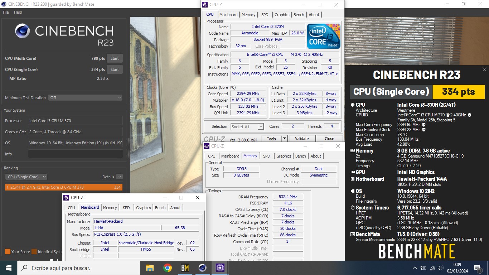Launch Google Chrome from the taskbar
This screenshot has height=275, width=489.
click(167, 268)
